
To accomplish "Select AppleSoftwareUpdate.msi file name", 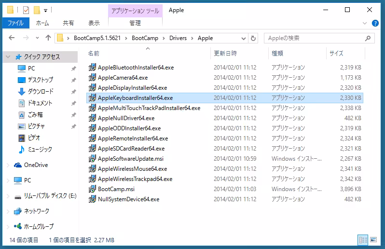I will 131,159.
